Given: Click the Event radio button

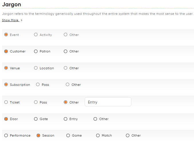Looking at the screenshot, I should pyautogui.click(x=6, y=35).
